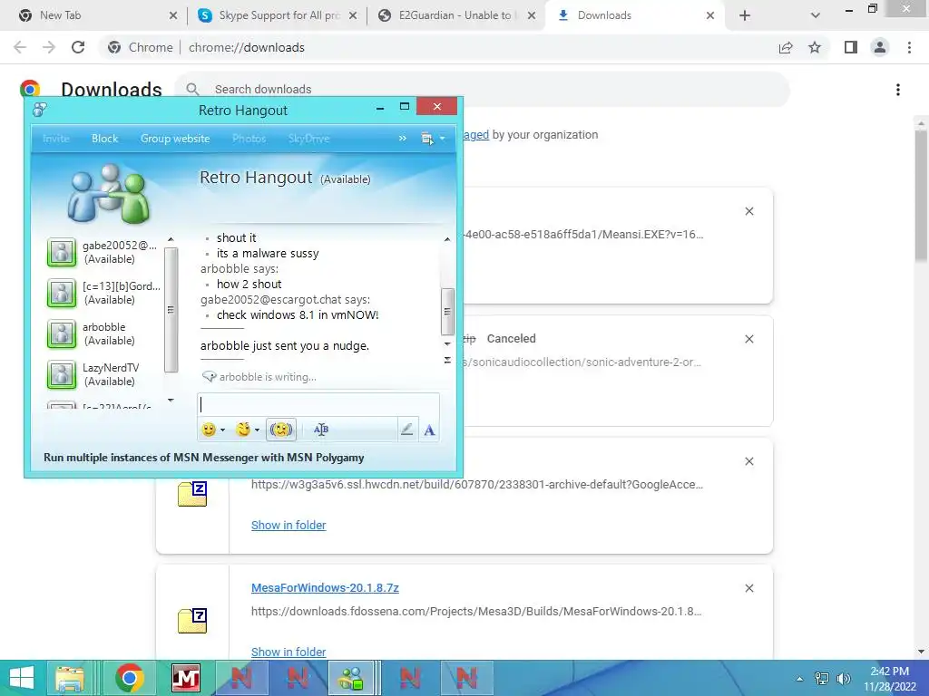Viewport: 929px width, 696px height.
Task: Select gabe20052 contact avatar
Action: (62, 253)
